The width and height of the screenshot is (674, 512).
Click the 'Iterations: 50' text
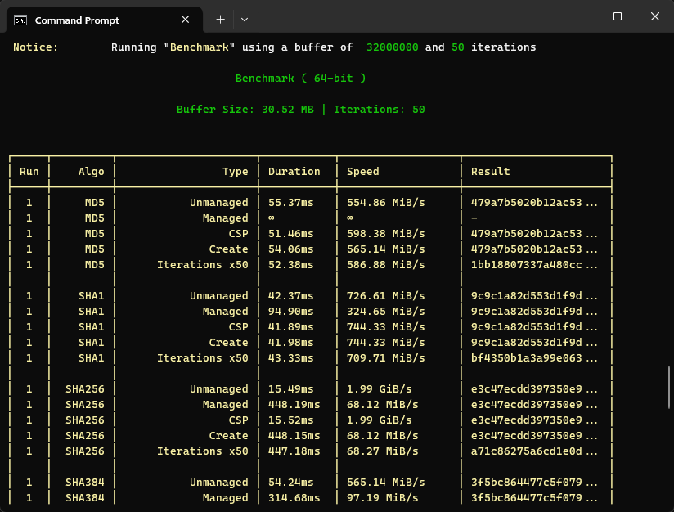click(380, 110)
